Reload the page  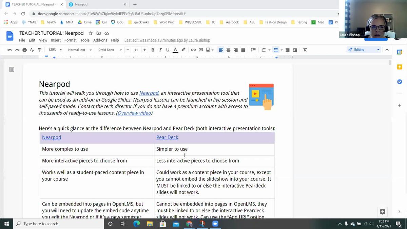click(23, 14)
